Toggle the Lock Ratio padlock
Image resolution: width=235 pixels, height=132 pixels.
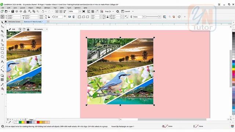[x=49, y=17]
